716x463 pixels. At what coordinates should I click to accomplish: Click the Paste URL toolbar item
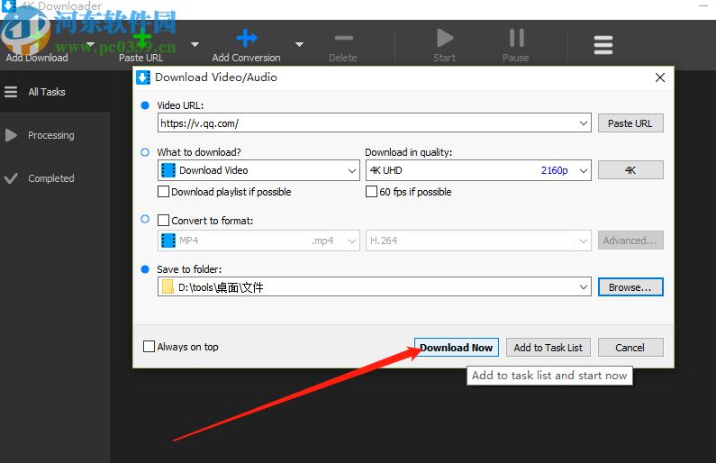(141, 45)
